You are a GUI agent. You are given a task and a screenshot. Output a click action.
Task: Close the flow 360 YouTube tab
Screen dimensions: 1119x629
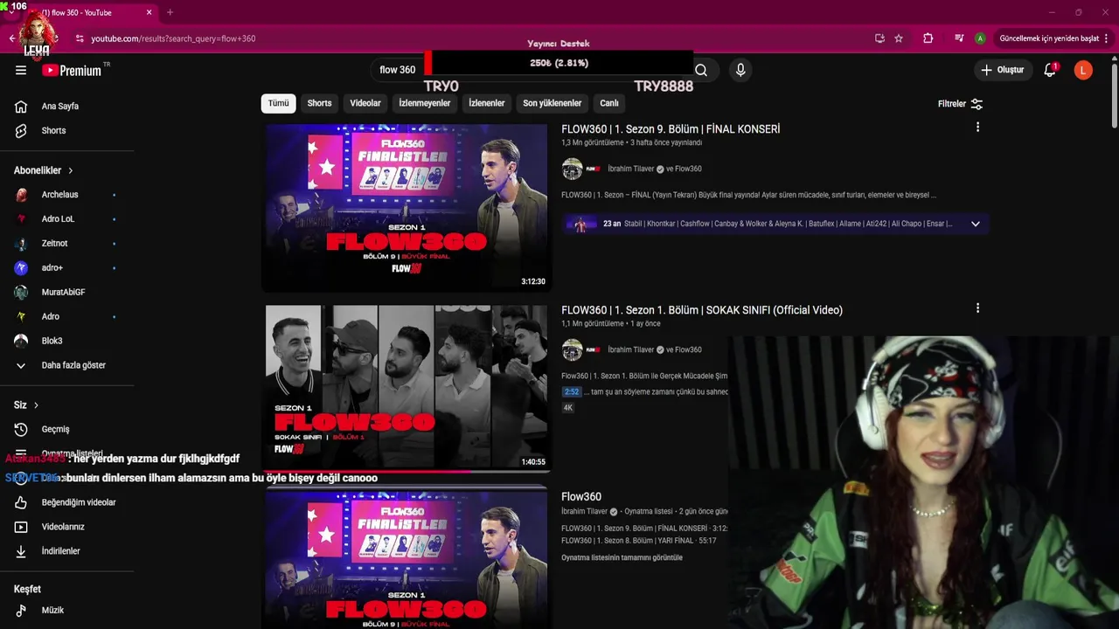(149, 12)
